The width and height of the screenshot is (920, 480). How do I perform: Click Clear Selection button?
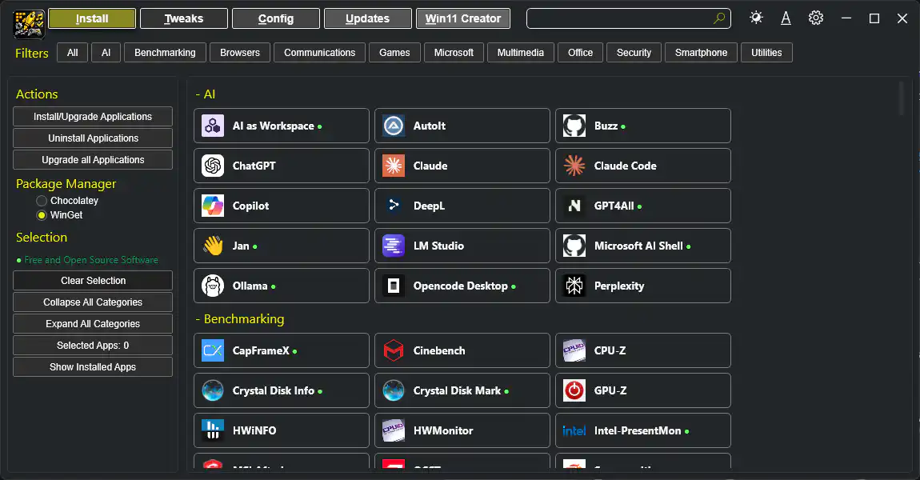(93, 281)
